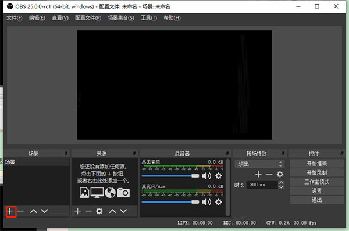Open settings gear for 麦克风/Aux channel
The width and height of the screenshot is (349, 231).
(219, 202)
